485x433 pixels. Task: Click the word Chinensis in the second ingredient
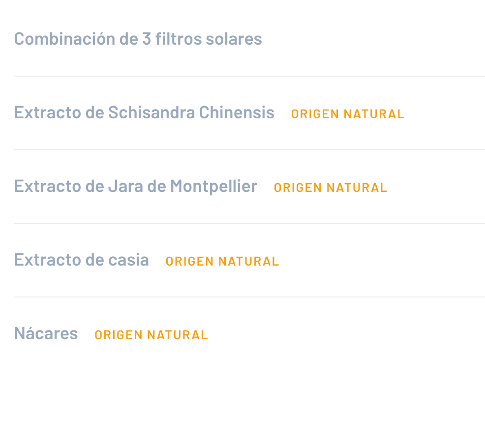click(236, 112)
